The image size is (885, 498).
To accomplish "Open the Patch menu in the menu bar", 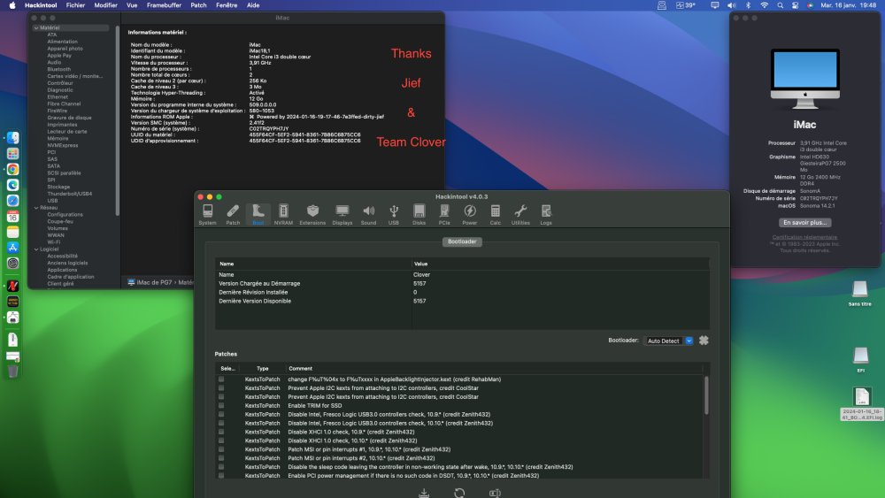I will 198,5.
